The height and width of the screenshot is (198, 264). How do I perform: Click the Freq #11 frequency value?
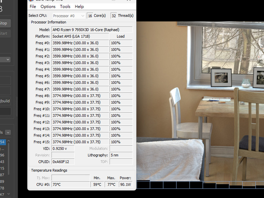pos(80,115)
